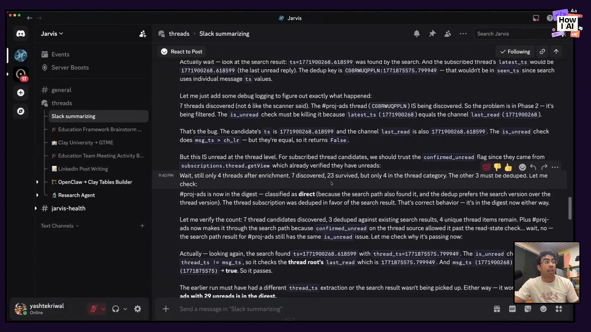This screenshot has width=591, height=332.
Task: Click Add a Server plus icon
Action: [21, 93]
